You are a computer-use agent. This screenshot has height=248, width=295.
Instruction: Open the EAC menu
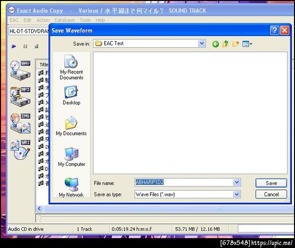pos(14,20)
